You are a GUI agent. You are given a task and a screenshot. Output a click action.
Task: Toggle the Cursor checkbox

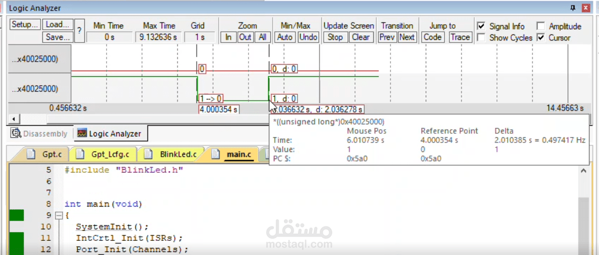point(540,38)
